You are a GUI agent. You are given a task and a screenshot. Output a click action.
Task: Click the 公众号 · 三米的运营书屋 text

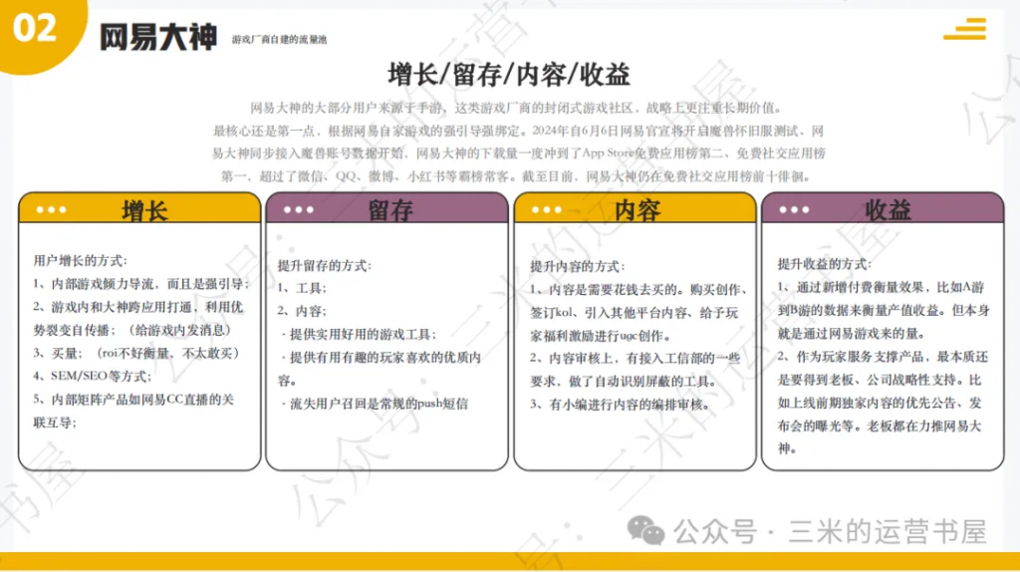click(831, 532)
